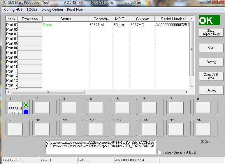Select the empty port slot 2 box
225x164 pixels.
[x=42, y=108]
